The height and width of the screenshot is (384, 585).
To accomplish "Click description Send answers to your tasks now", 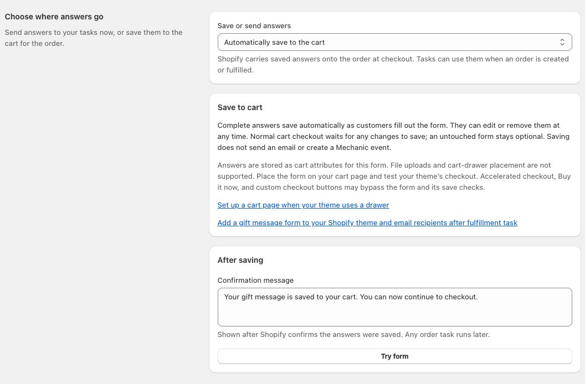I will pos(94,38).
